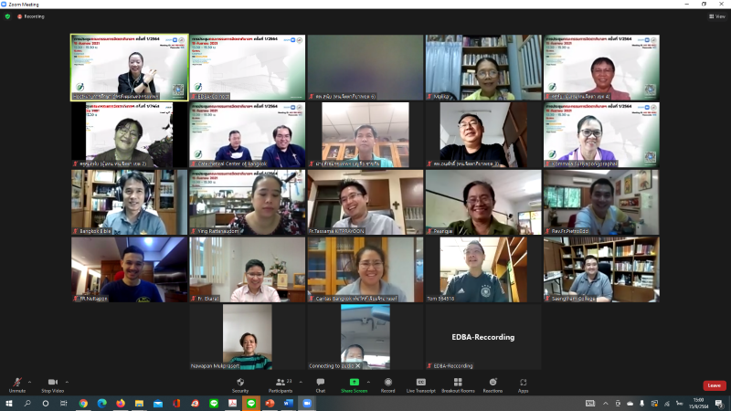Dismiss the Connecting to audio notice

pyautogui.click(x=358, y=366)
